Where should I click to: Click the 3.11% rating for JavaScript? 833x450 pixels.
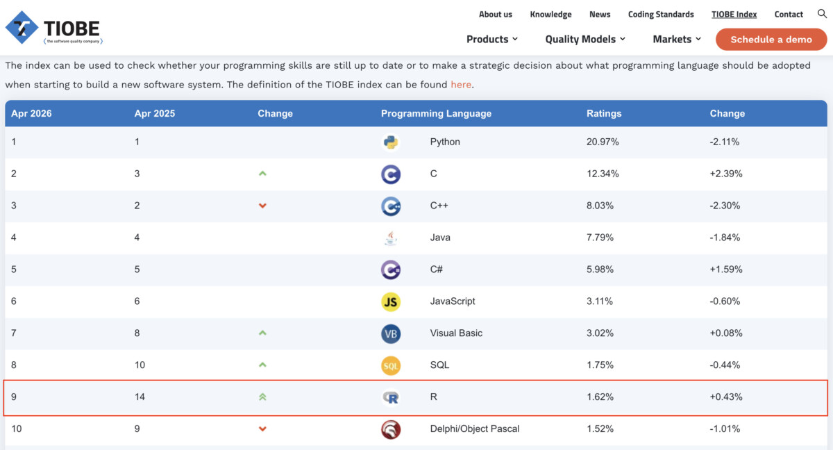tap(600, 301)
